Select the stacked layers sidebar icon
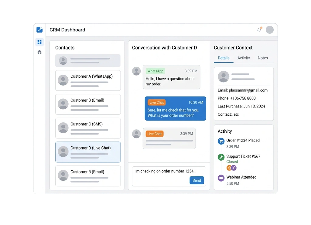The image size is (311, 225). point(39,52)
